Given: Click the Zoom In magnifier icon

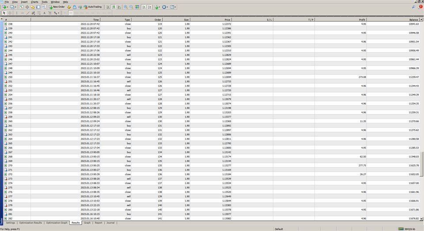Looking at the screenshot, I should 126,7.
